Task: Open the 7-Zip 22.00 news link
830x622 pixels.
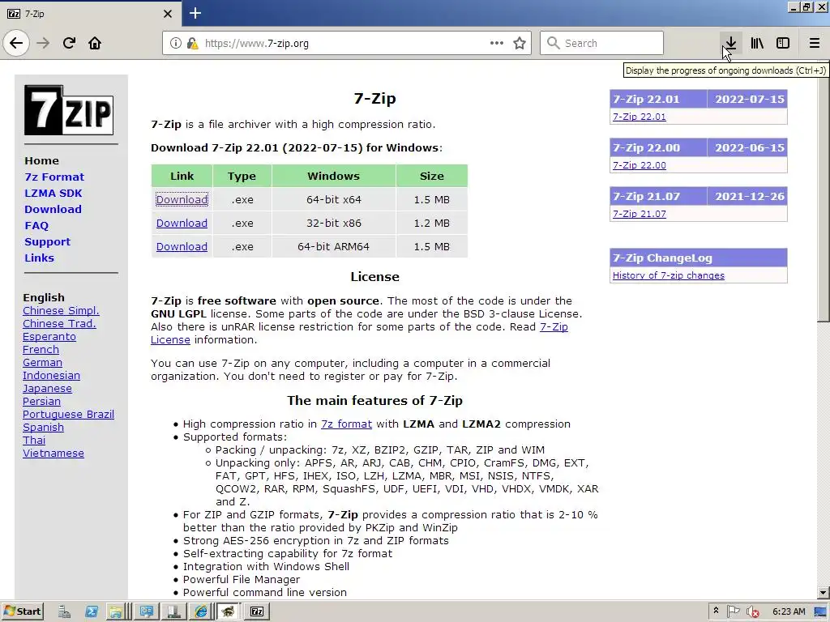Action: pos(639,165)
